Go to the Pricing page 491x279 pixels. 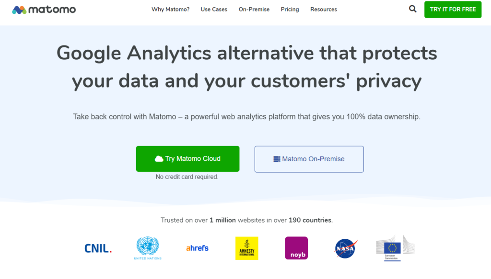point(290,10)
